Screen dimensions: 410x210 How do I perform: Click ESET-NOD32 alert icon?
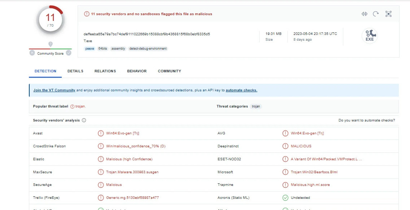(285, 159)
